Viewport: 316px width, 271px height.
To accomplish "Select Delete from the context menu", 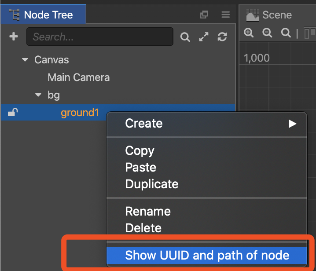I will (x=143, y=228).
